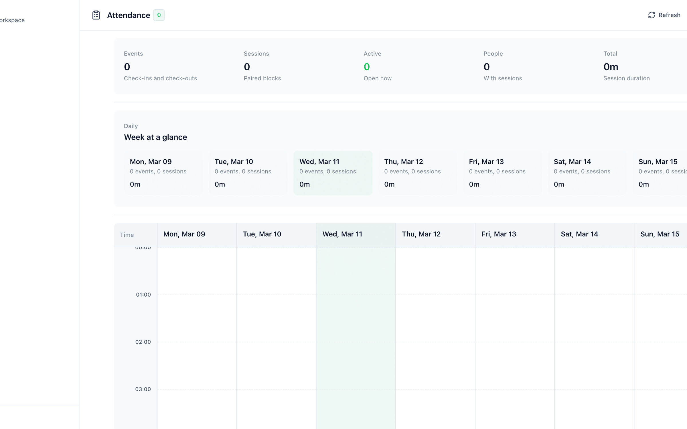Screen dimensions: 687x429
Task: Click the People with sessions stat
Action: (x=502, y=66)
